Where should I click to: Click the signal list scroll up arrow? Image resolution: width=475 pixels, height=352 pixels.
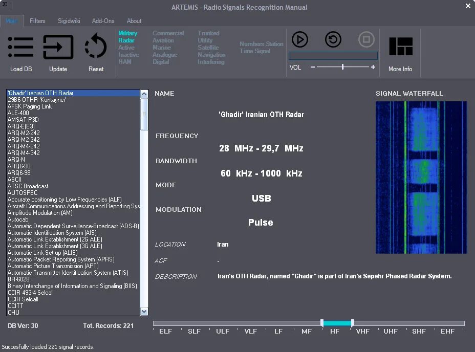[x=144, y=94]
